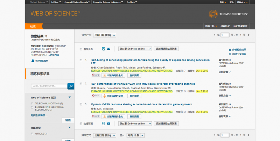Image resolution: width=280 pixels, height=141 pixels.
Task: Check ENGINEERING ELECTRICAL ELECTRONIC filter
Action: click(x=32, y=107)
